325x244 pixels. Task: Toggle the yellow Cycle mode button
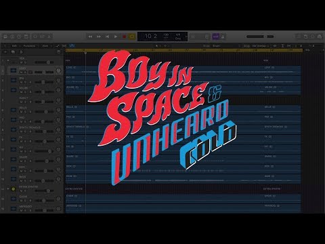pyautogui.click(x=132, y=37)
